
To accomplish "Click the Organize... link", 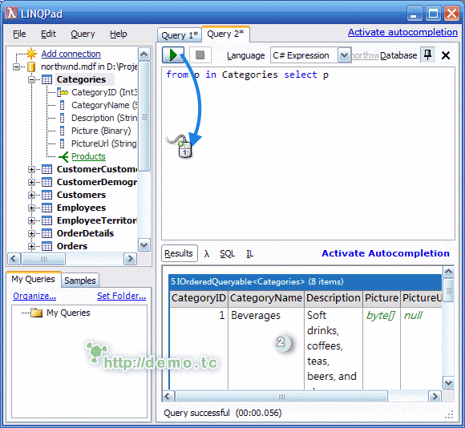I will click(x=34, y=296).
